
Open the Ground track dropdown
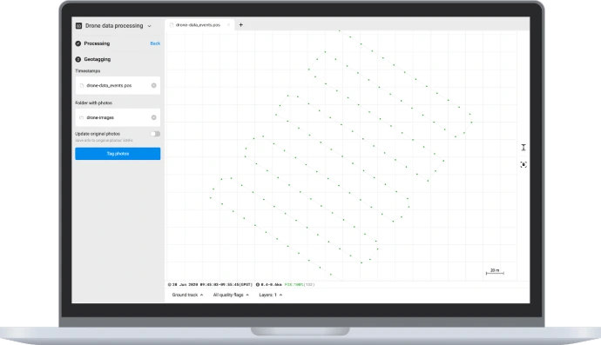coord(187,295)
